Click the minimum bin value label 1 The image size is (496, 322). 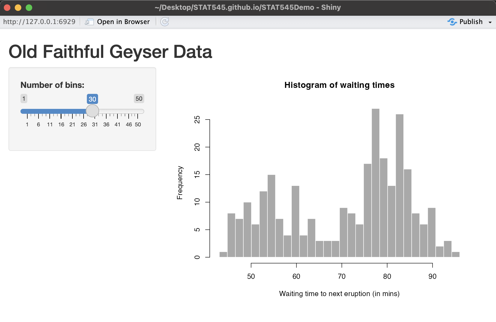(24, 99)
